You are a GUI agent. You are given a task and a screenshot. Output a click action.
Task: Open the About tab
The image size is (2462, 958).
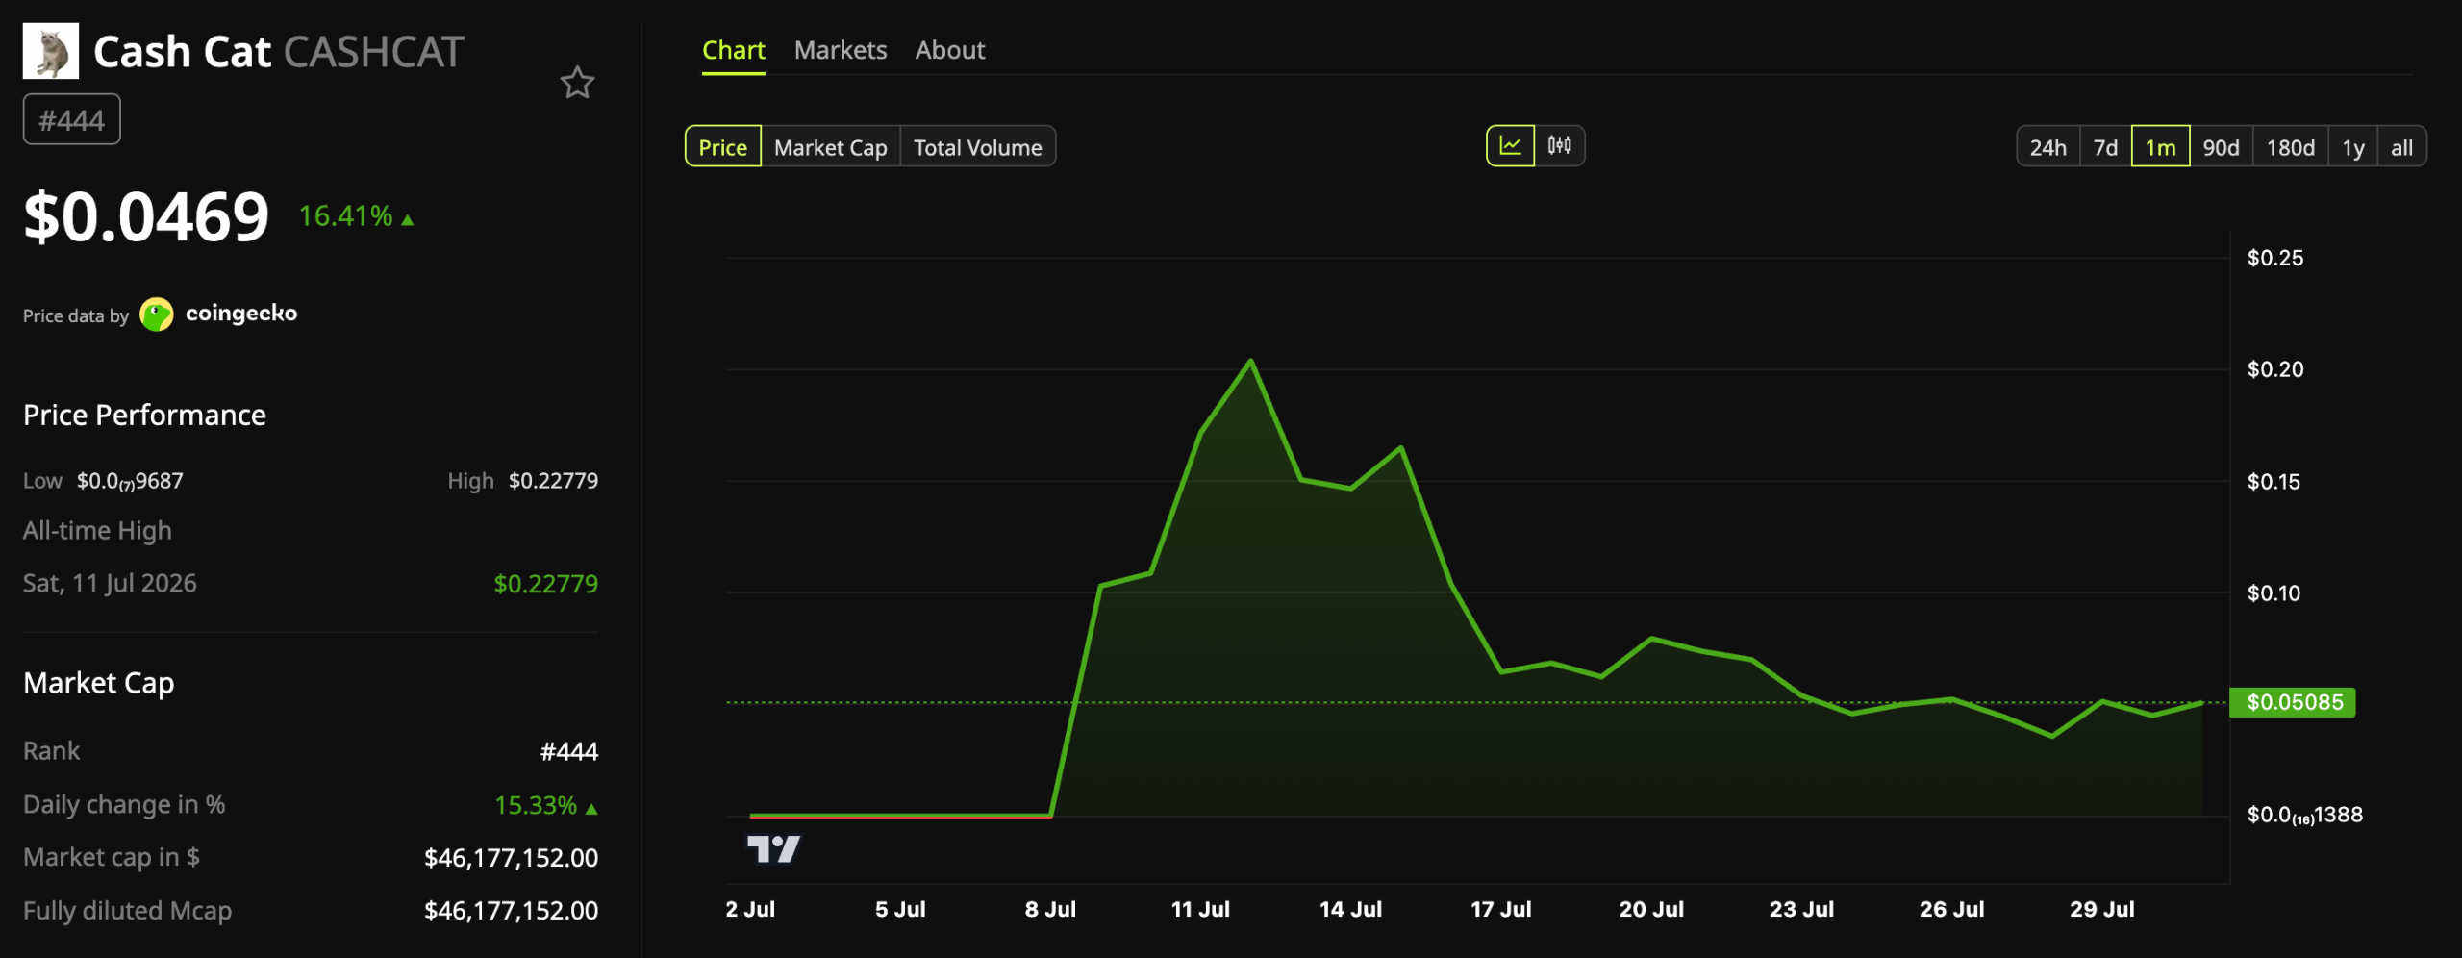[950, 50]
